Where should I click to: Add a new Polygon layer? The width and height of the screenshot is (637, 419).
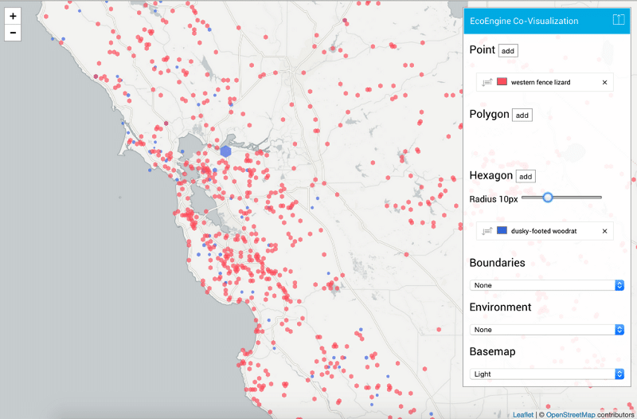coord(522,115)
